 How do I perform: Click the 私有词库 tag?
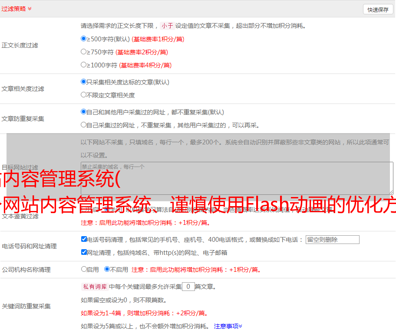click(94, 287)
